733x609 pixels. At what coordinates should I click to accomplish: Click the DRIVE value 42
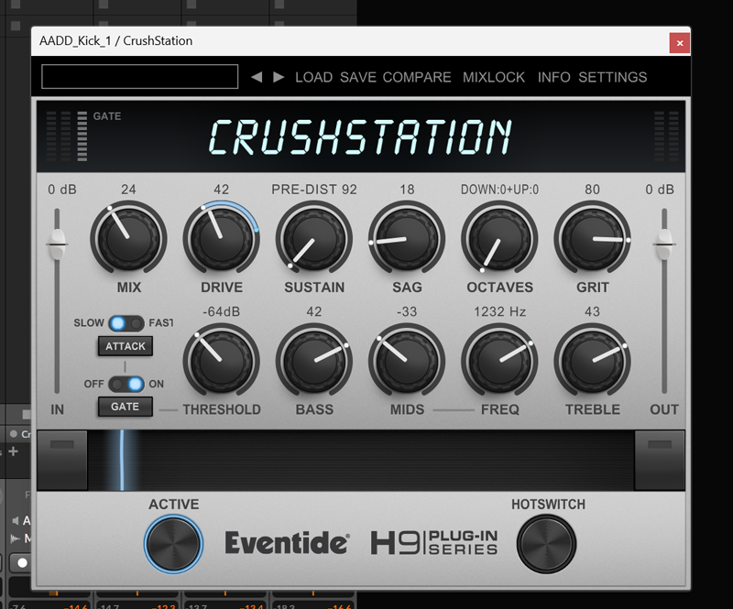(x=221, y=190)
